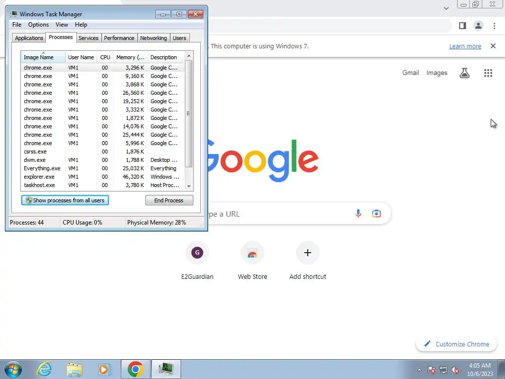The image size is (505, 379).
Task: Select chrome.exe row using 14,076 K
Action: (103, 126)
